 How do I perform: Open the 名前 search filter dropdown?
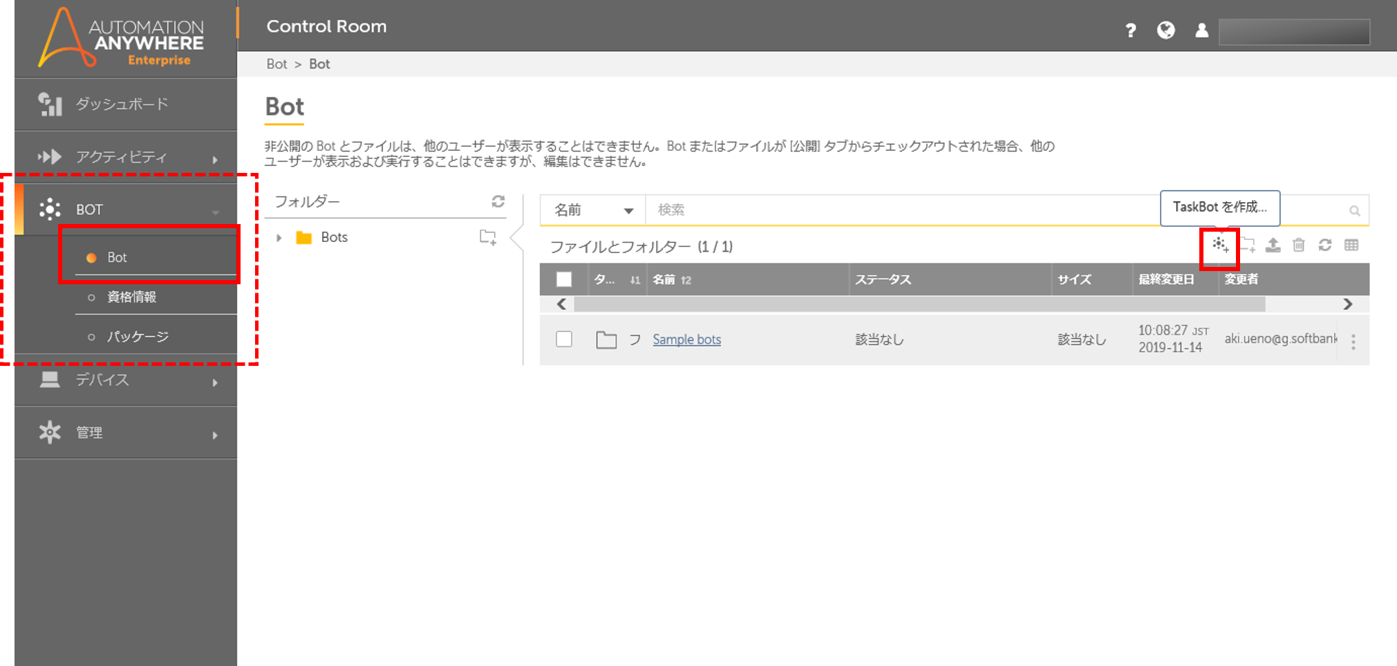[593, 210]
